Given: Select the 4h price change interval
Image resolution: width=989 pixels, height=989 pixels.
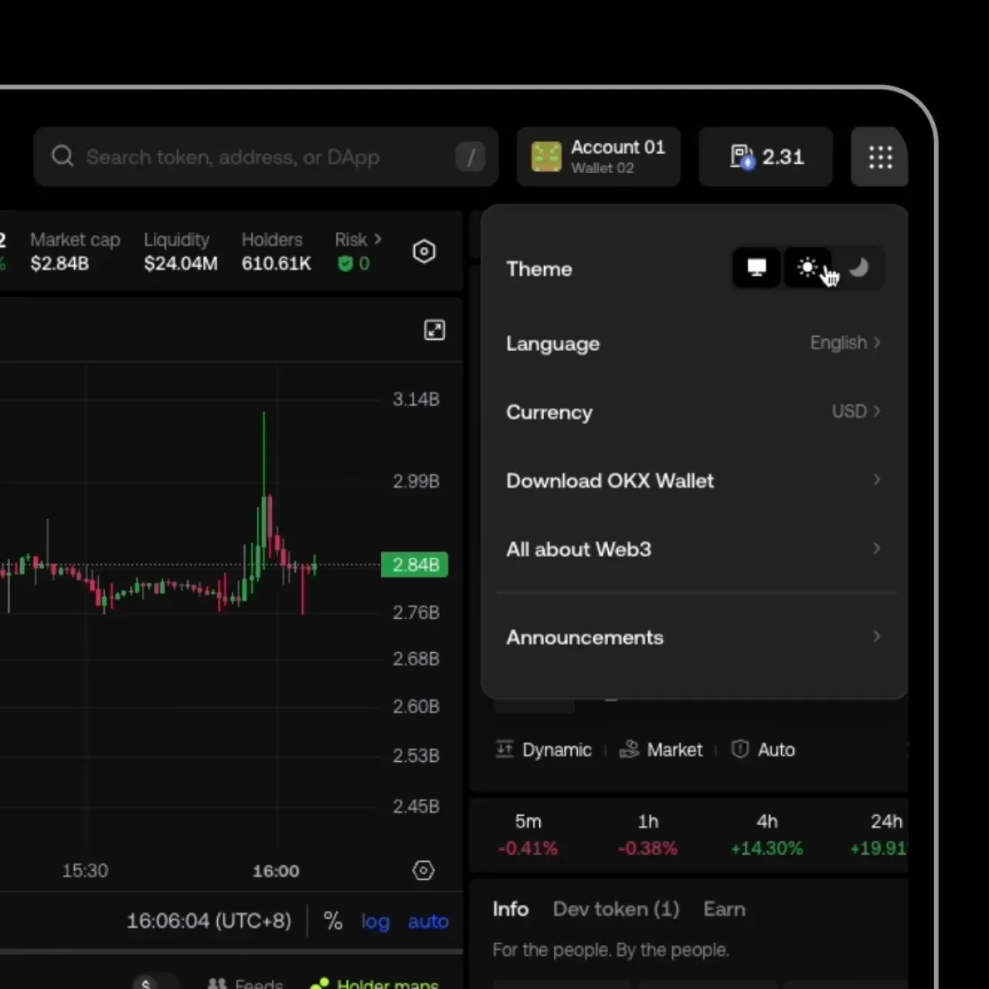Looking at the screenshot, I should (x=766, y=835).
